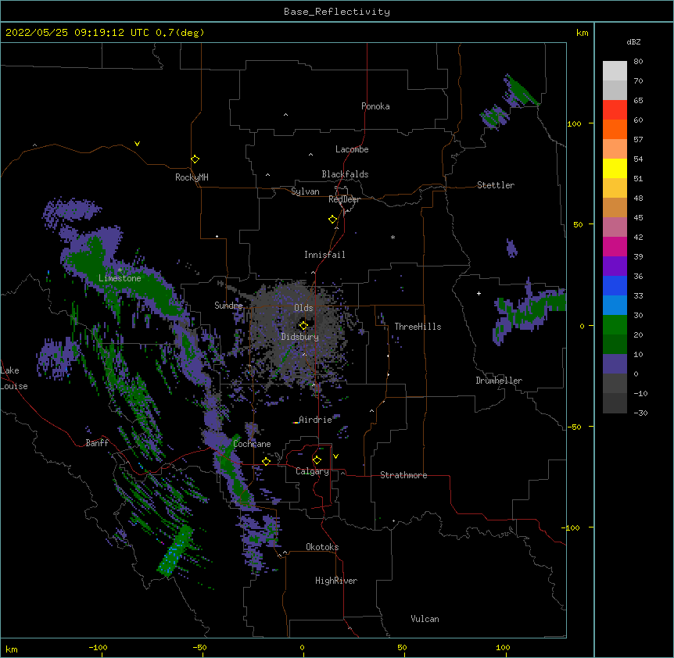The width and height of the screenshot is (674, 658).
Task: Click the yellow station marker at Didsbury
Action: pyautogui.click(x=303, y=325)
